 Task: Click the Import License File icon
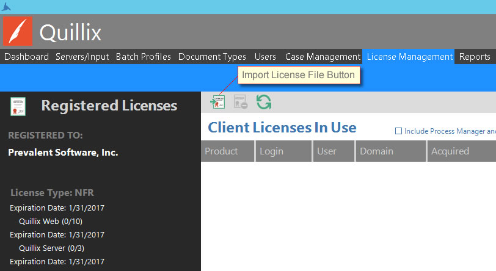(x=217, y=102)
